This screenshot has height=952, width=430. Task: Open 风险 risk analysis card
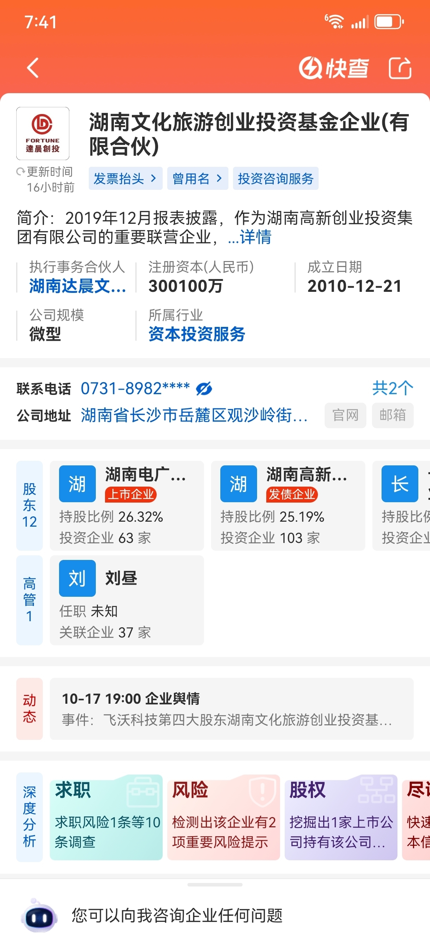click(x=223, y=817)
